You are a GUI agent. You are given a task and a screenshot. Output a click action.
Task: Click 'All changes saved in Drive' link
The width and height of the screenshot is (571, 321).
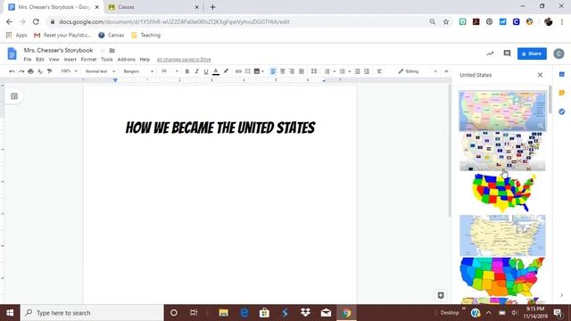tap(184, 60)
